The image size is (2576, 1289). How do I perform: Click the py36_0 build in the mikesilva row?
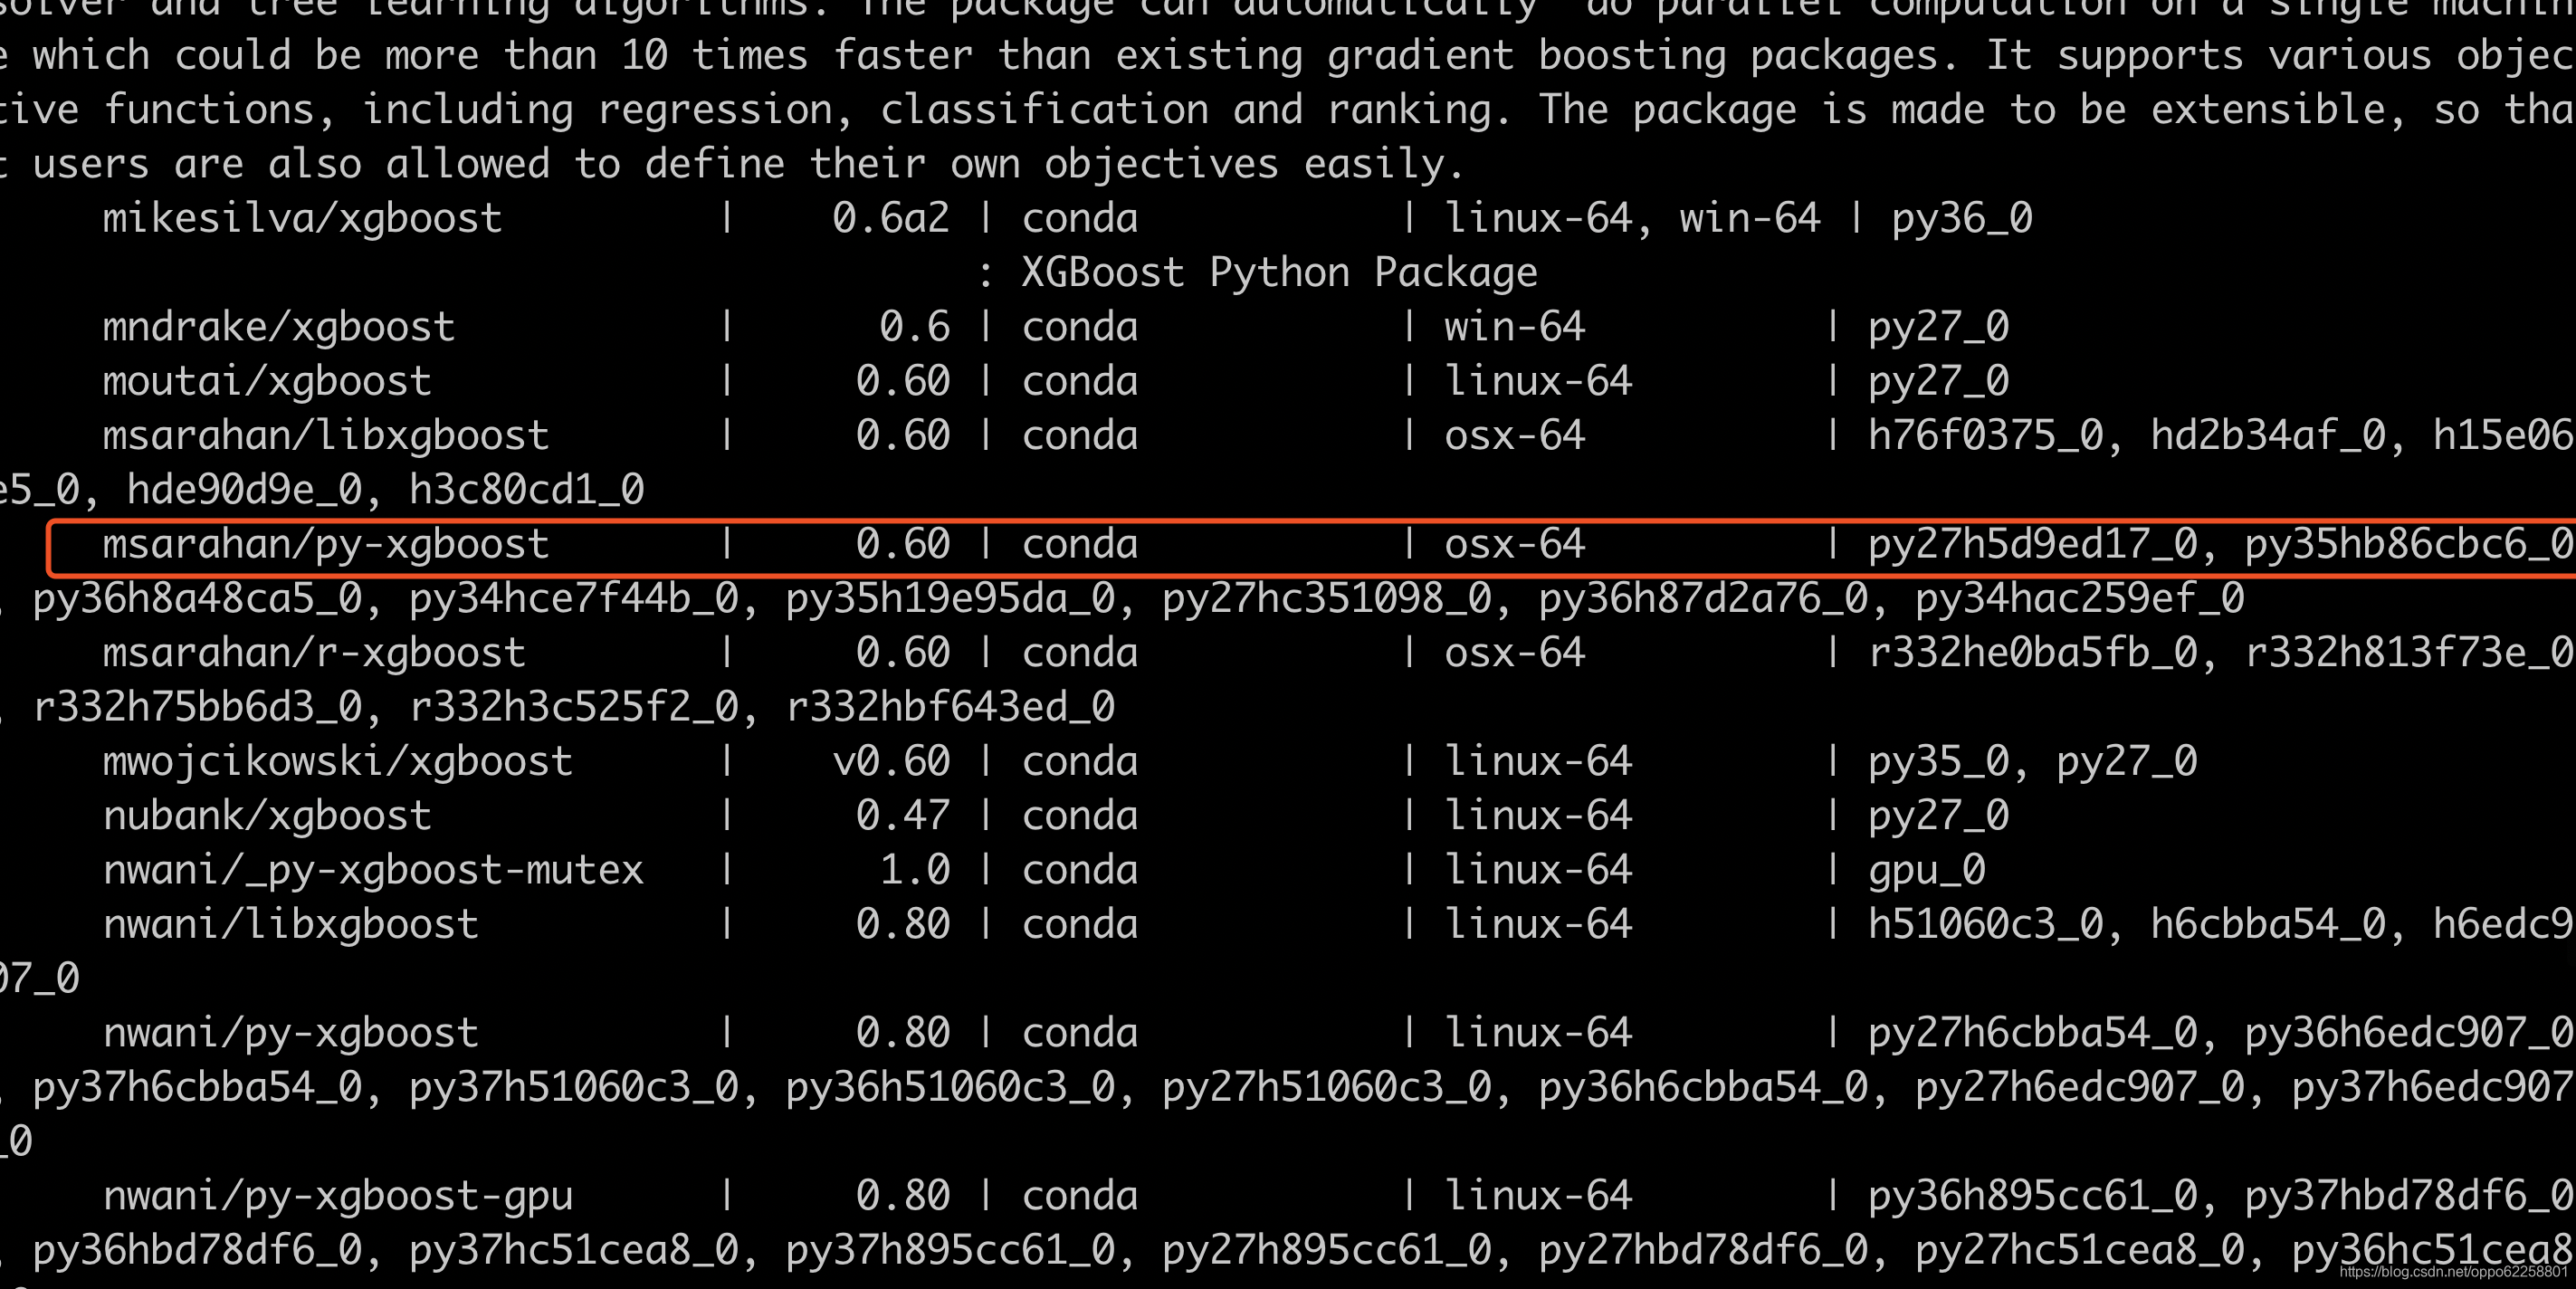[x=1961, y=218]
